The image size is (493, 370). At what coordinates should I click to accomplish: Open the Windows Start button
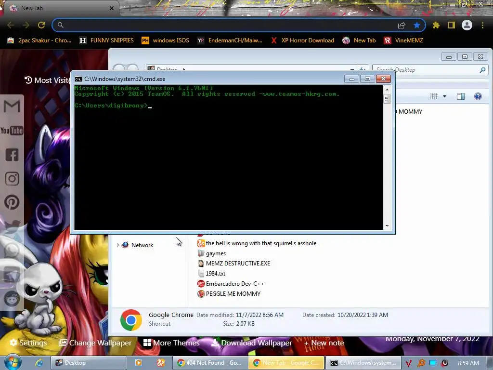[x=12, y=362]
